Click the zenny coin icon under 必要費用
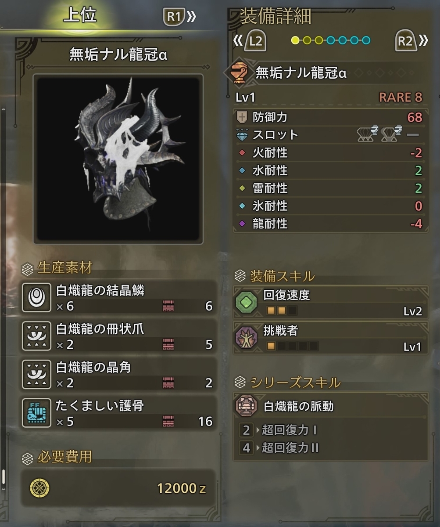This screenshot has width=440, height=527. (x=39, y=487)
